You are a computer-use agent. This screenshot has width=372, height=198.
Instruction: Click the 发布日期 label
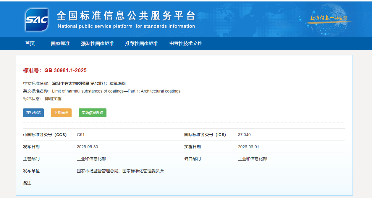(x=31, y=147)
